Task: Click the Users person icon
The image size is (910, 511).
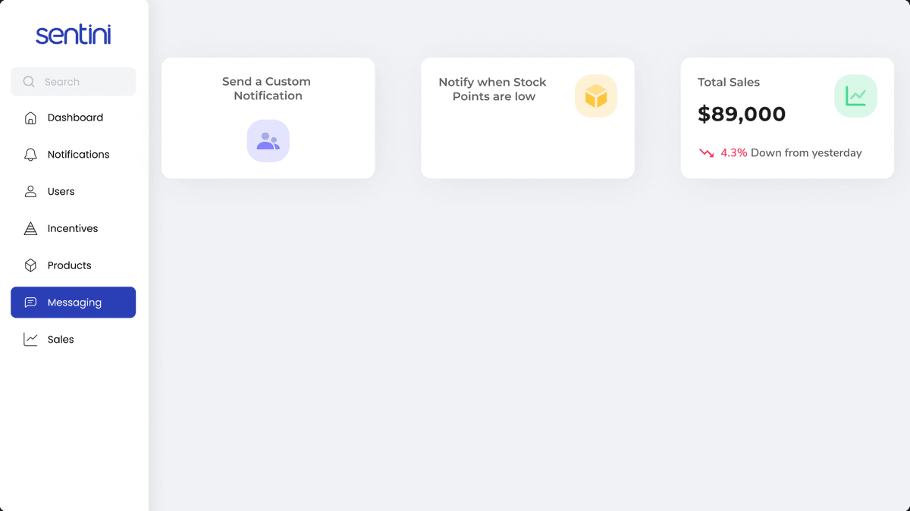Action: (x=30, y=192)
